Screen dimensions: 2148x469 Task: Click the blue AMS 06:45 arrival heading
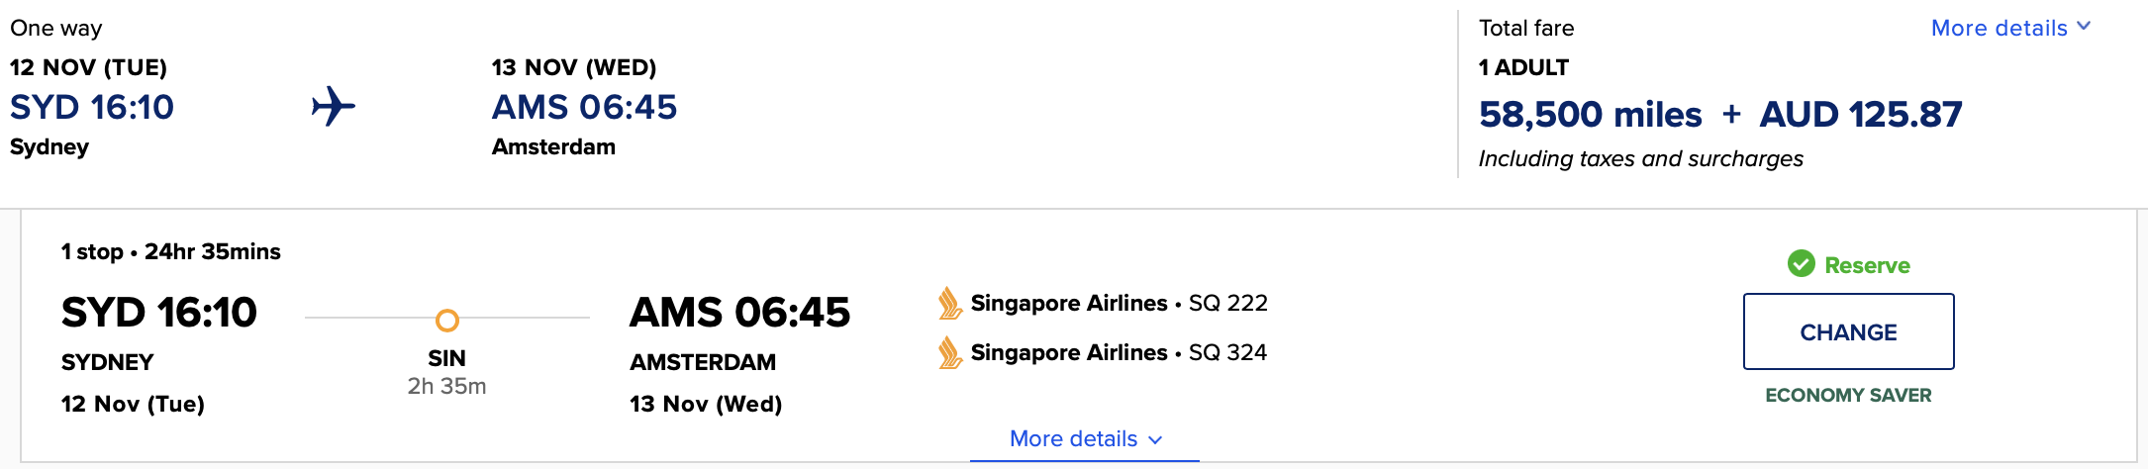[584, 107]
